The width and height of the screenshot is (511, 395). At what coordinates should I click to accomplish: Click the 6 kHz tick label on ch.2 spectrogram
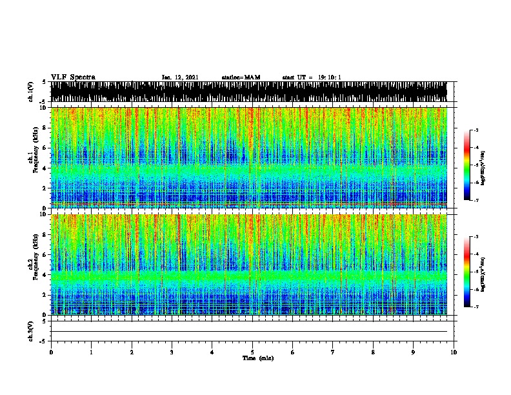click(x=45, y=254)
